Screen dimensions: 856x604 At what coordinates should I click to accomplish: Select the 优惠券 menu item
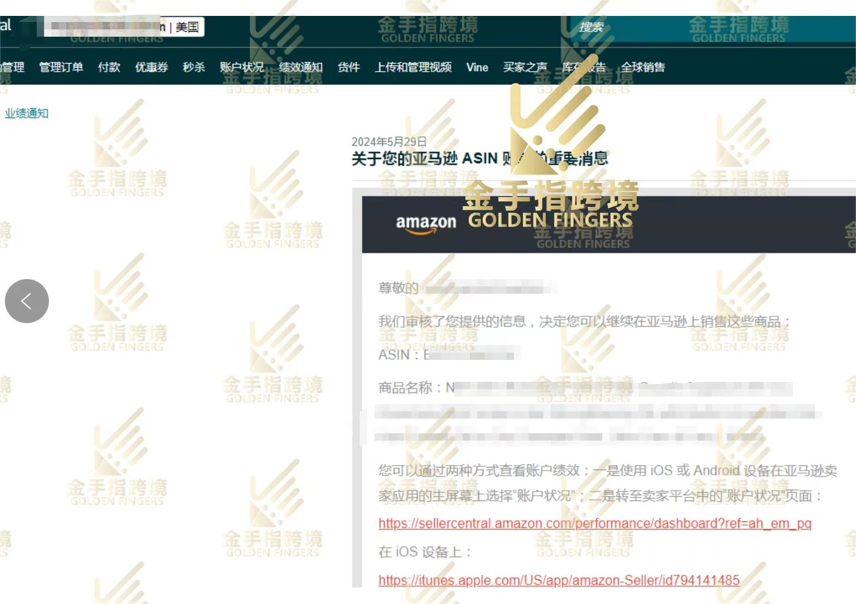152,67
